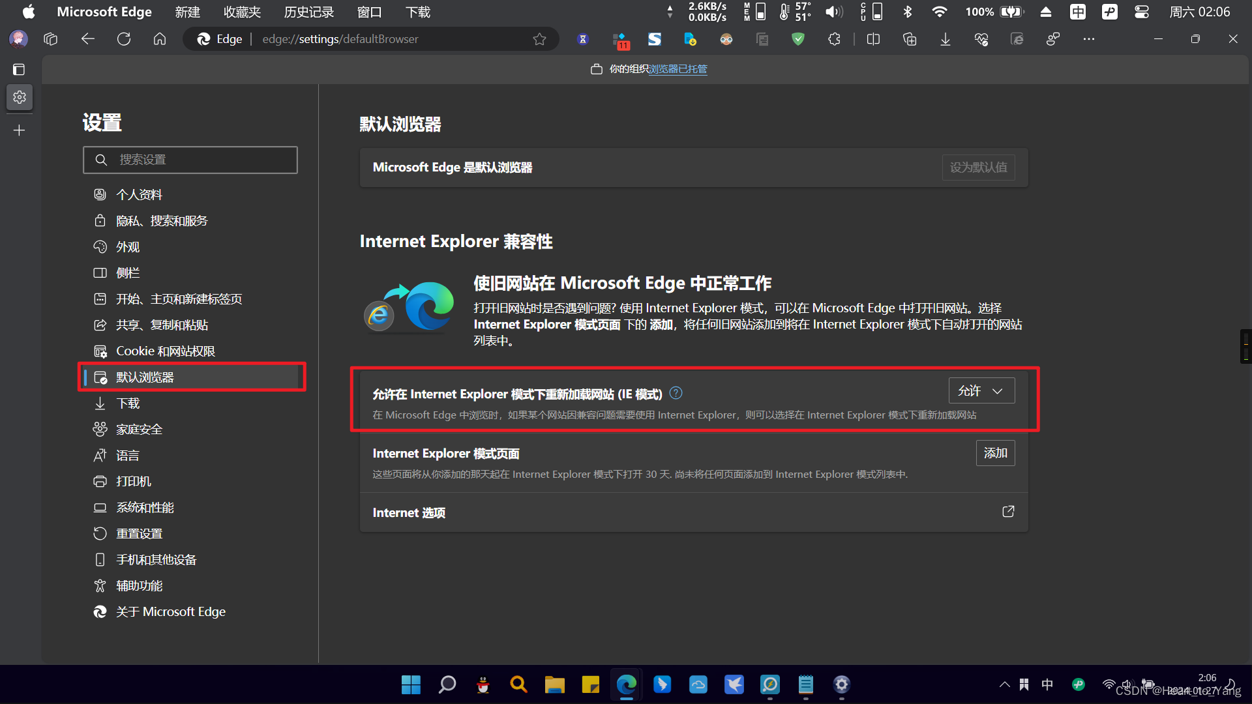Show hidden system tray icons chevron
Viewport: 1252px width, 704px height.
point(1004,684)
